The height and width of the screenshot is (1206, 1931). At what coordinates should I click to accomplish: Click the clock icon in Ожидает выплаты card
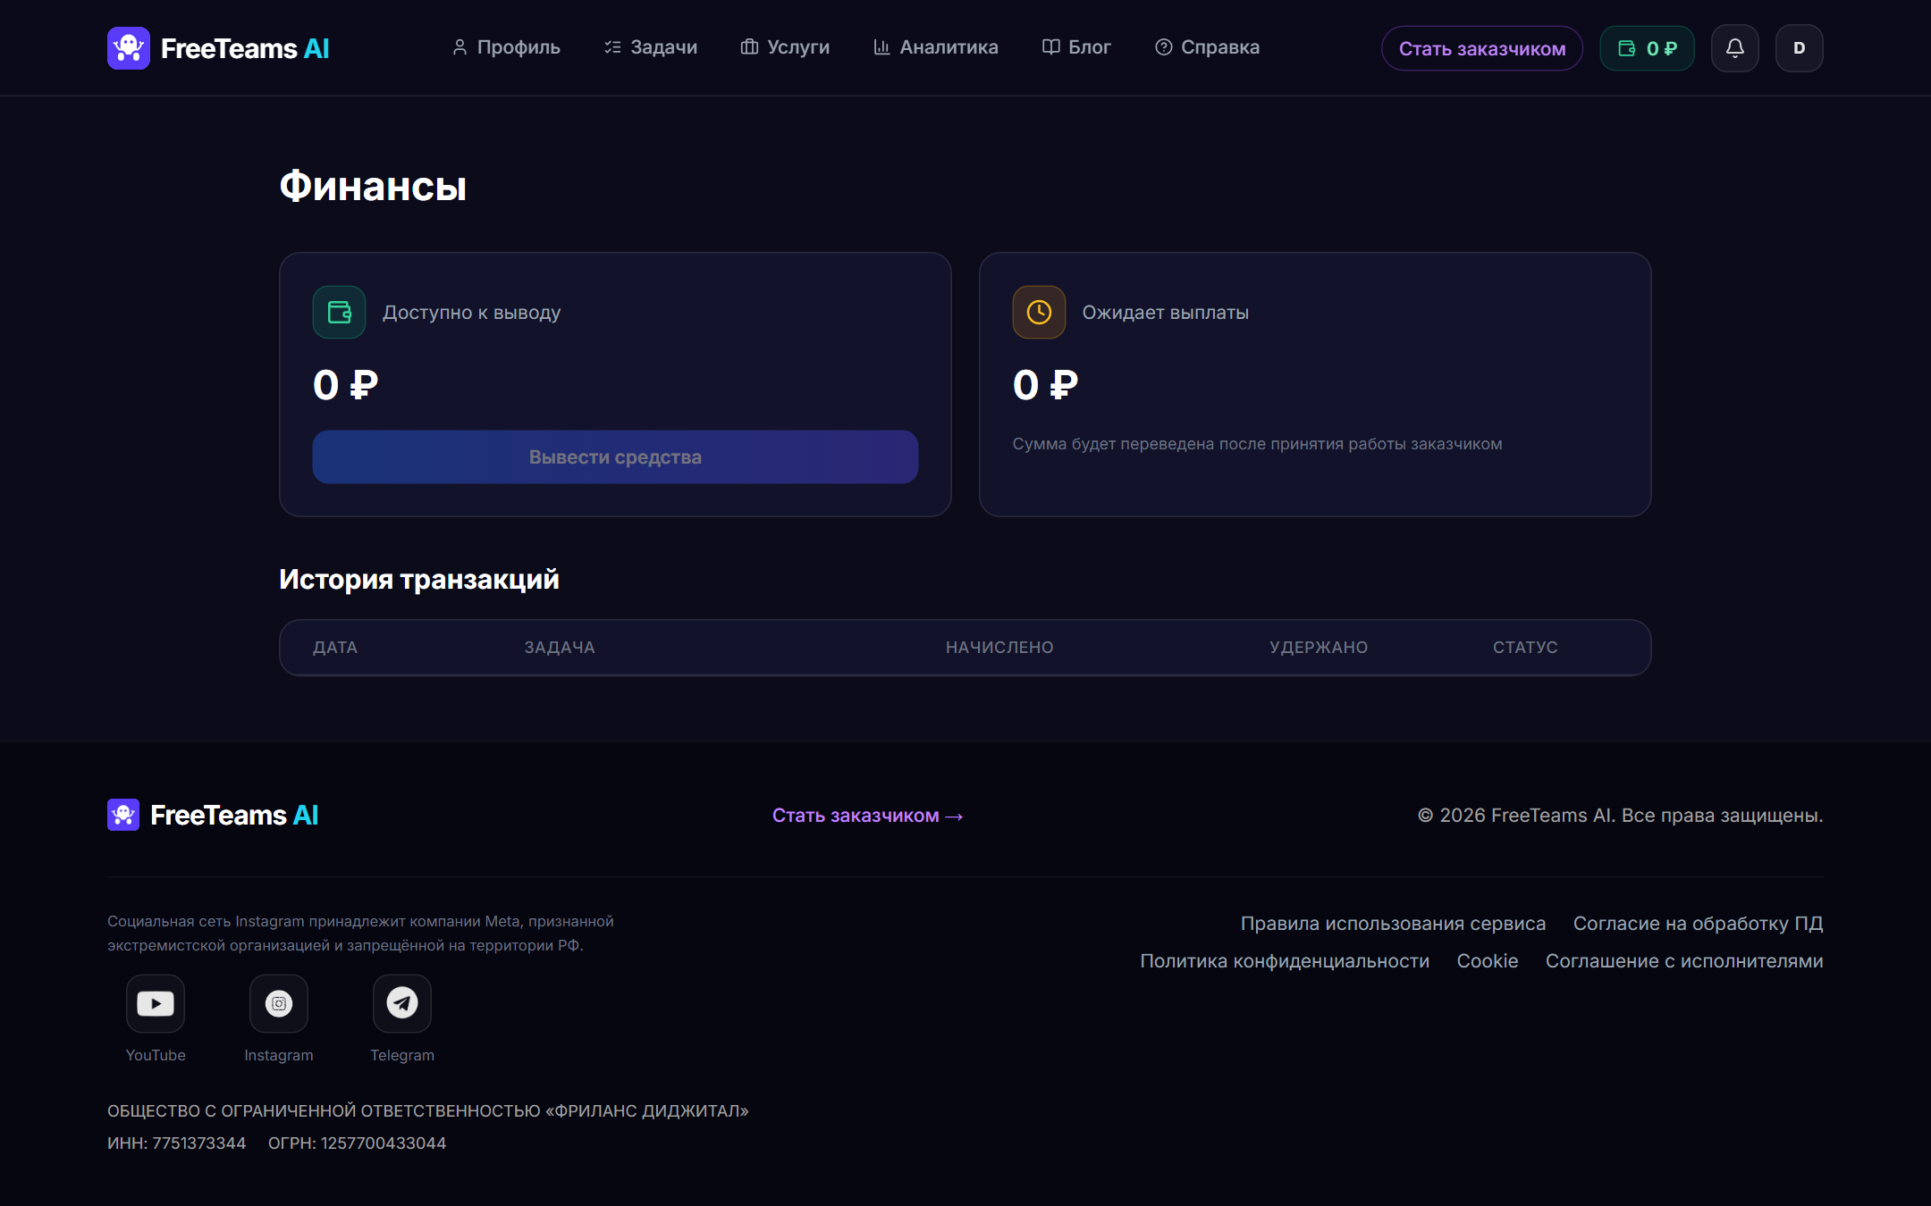pyautogui.click(x=1039, y=313)
